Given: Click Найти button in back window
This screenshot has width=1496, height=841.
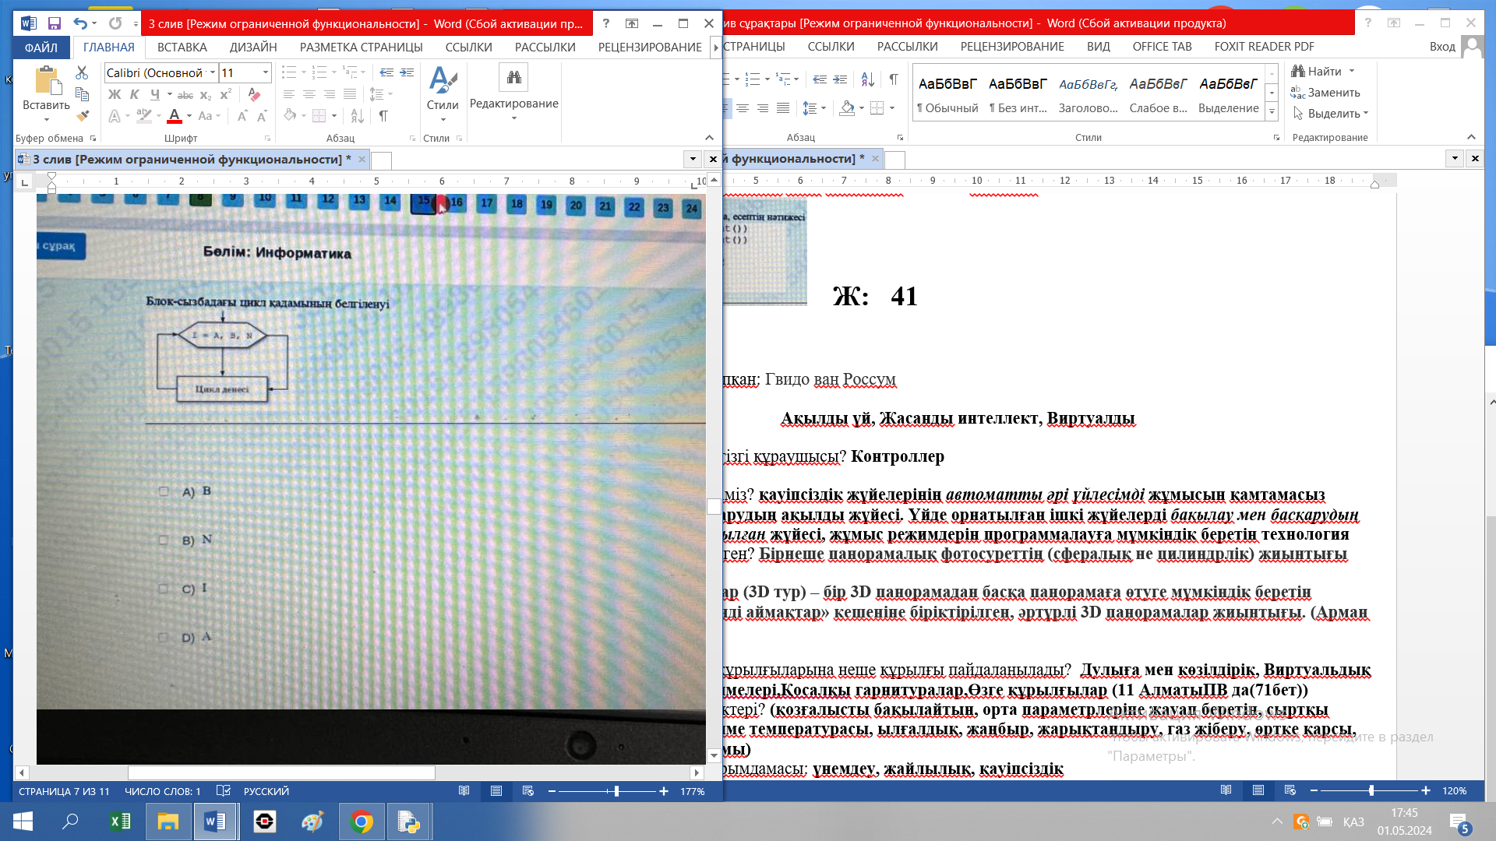Looking at the screenshot, I should (x=1316, y=71).
